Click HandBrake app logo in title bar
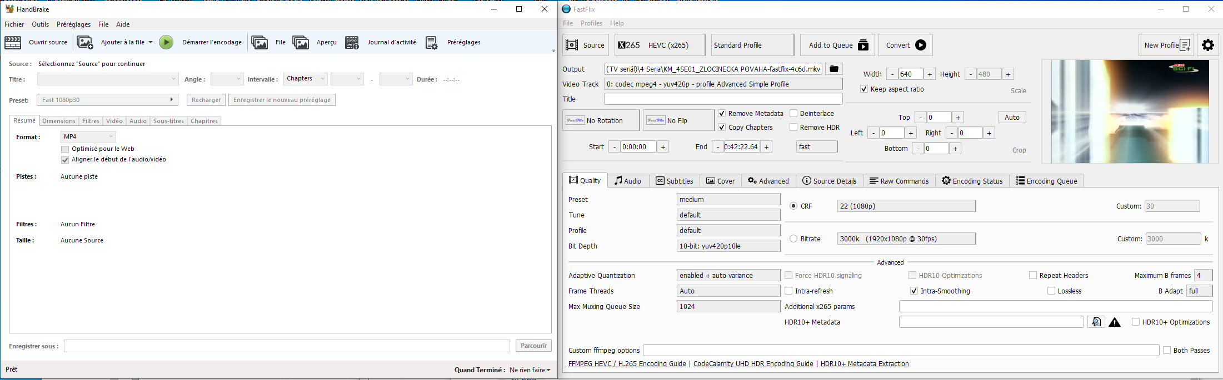The width and height of the screenshot is (1223, 380). (9, 9)
